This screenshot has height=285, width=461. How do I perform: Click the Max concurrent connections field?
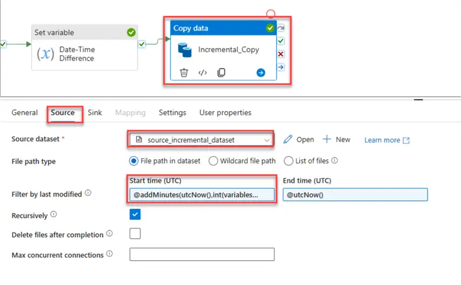point(202,254)
